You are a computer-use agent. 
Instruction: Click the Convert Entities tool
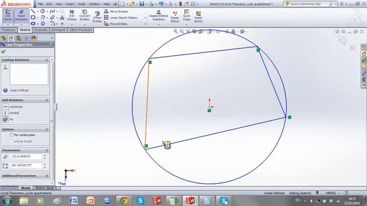pos(84,15)
